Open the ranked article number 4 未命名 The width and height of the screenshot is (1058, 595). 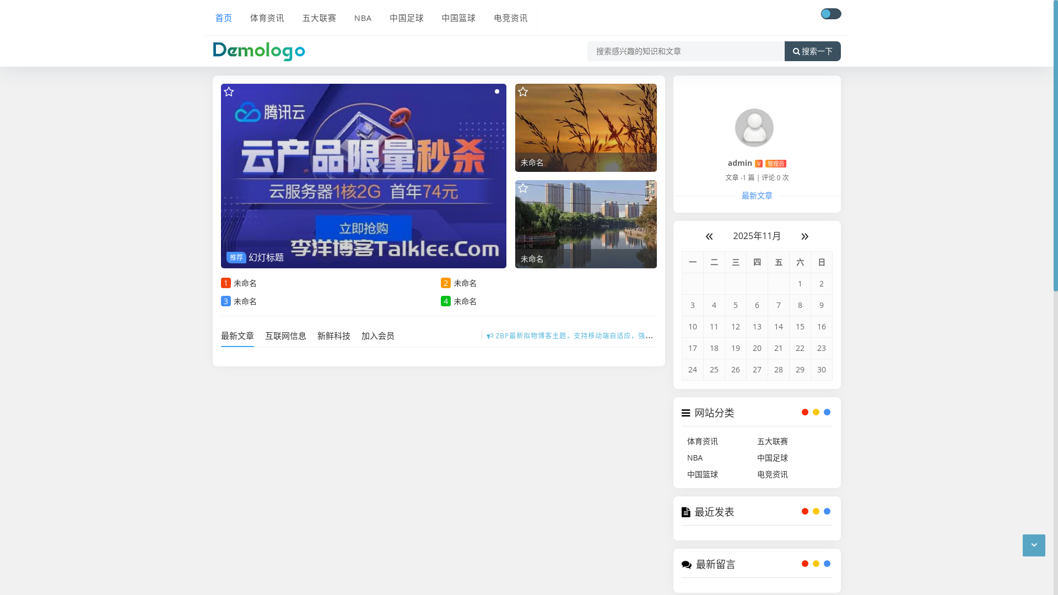465,301
